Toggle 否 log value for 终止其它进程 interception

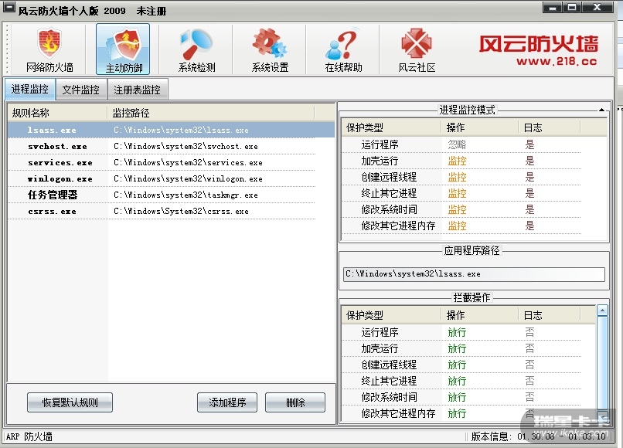point(529,382)
